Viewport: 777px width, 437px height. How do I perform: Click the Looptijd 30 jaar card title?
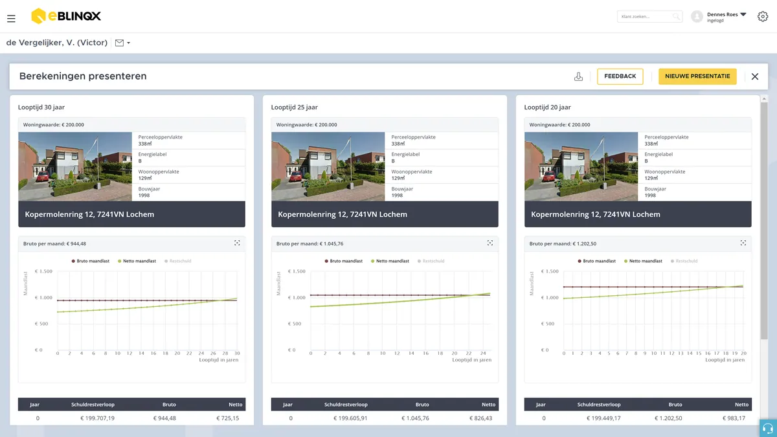(x=41, y=107)
